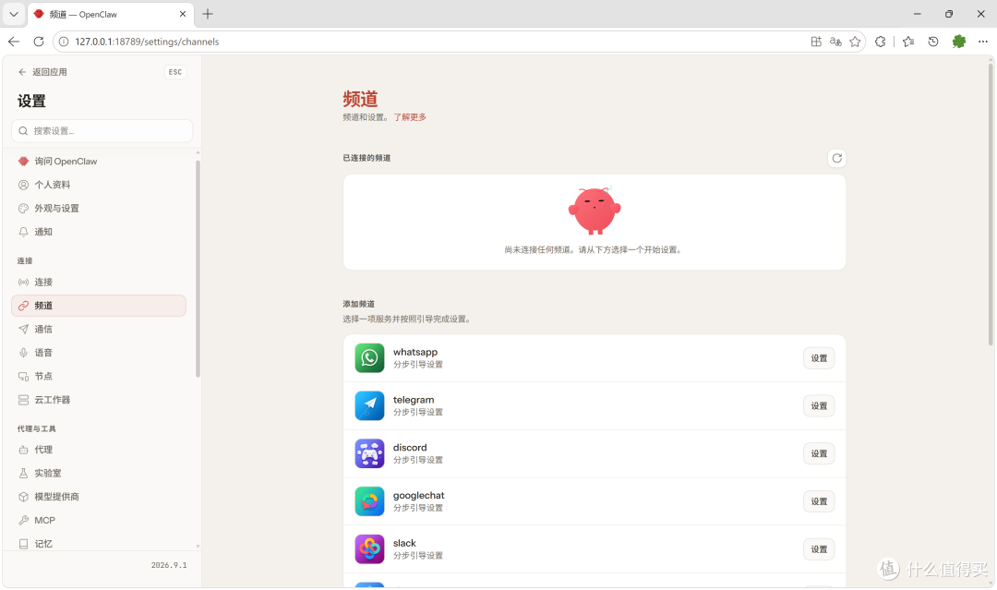Viewport: 997px width, 590px height.
Task: Select the 通知 menu item
Action: pyautogui.click(x=99, y=232)
